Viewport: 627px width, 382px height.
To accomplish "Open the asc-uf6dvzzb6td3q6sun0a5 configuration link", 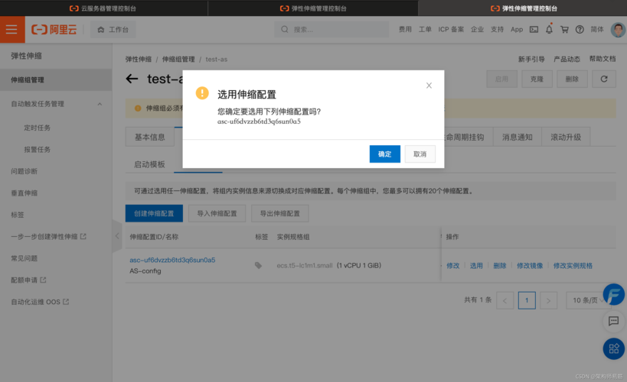I will [x=172, y=260].
